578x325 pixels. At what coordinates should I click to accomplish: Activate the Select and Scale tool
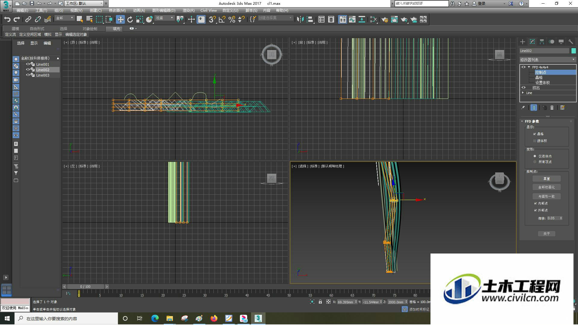click(139, 20)
